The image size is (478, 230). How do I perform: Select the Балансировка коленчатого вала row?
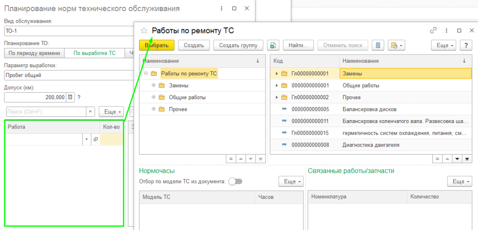click(371, 121)
